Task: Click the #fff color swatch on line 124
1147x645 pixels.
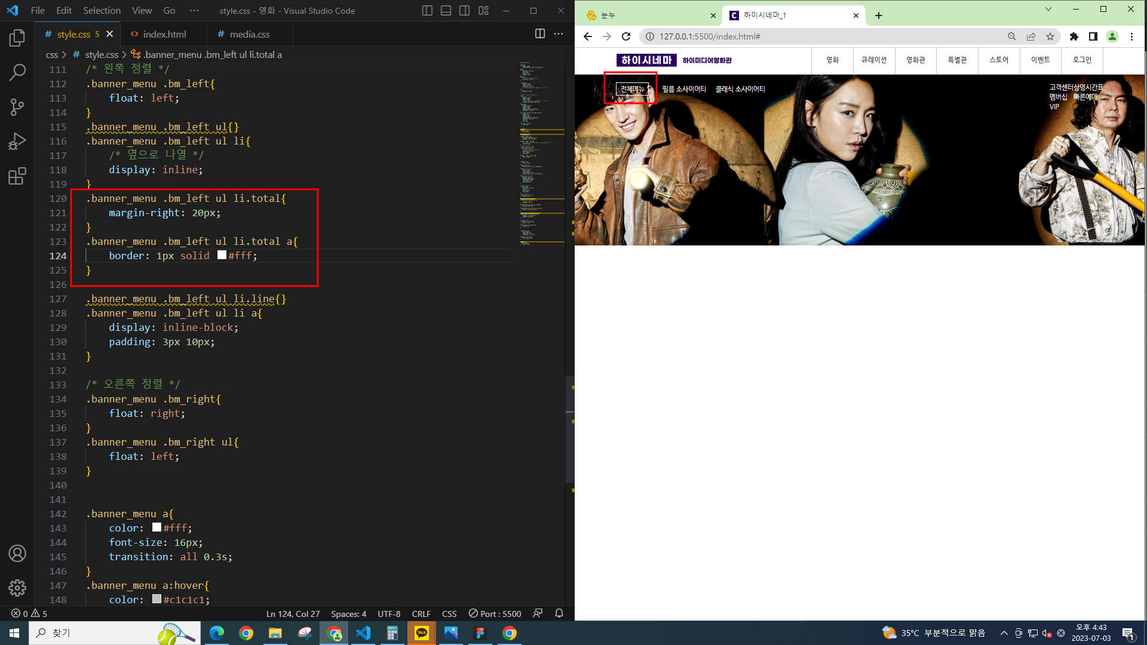Action: coord(222,255)
